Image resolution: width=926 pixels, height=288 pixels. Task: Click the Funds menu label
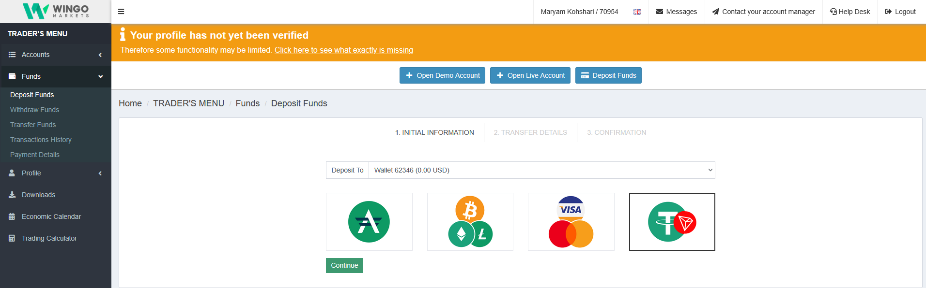pyautogui.click(x=31, y=76)
